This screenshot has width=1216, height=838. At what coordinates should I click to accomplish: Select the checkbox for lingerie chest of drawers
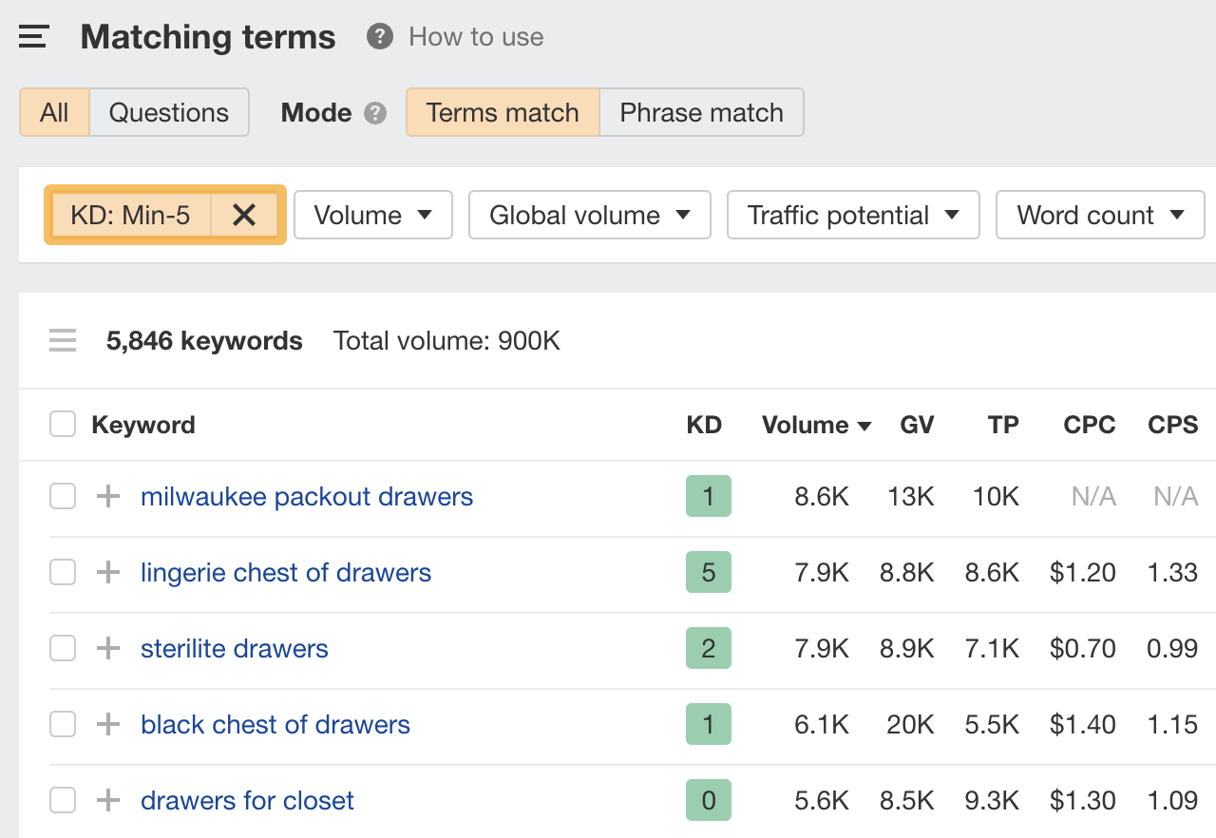(x=62, y=571)
